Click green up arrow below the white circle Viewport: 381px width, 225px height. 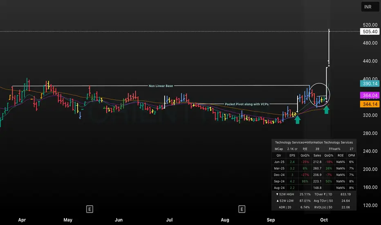point(326,110)
